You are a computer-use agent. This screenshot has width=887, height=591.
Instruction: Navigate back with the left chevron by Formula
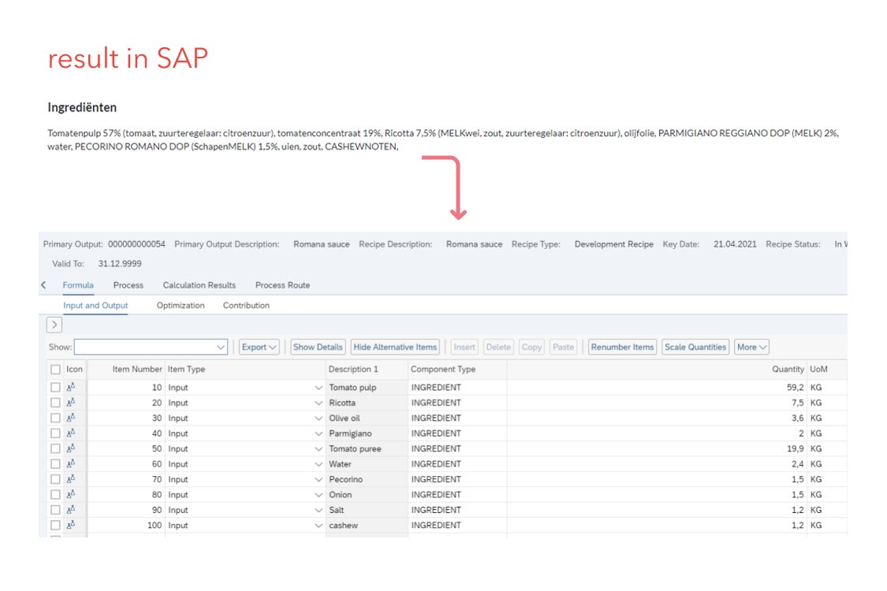pos(43,285)
